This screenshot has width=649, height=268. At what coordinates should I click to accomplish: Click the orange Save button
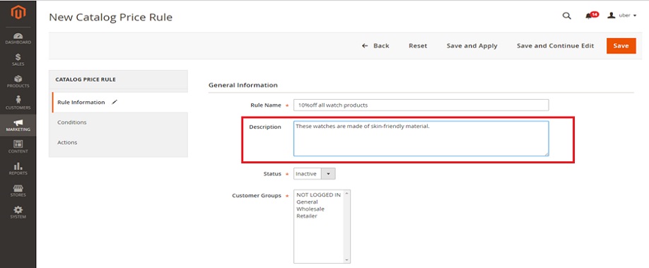click(621, 46)
